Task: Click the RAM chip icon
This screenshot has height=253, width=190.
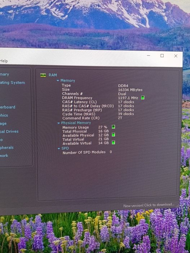Action: tap(43, 75)
